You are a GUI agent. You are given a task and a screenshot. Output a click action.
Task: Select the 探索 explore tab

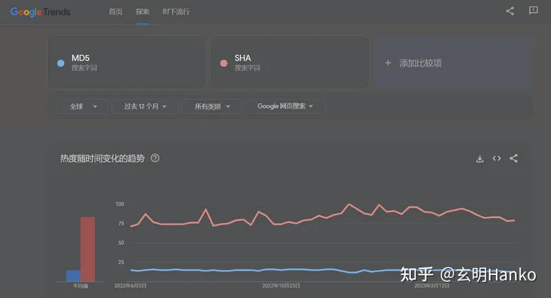[142, 12]
